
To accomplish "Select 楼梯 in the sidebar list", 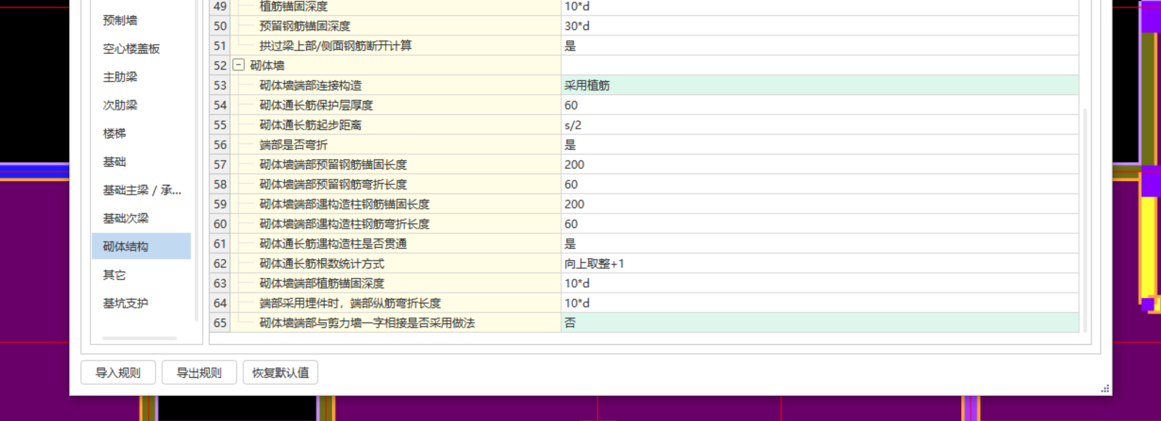I will coord(114,133).
